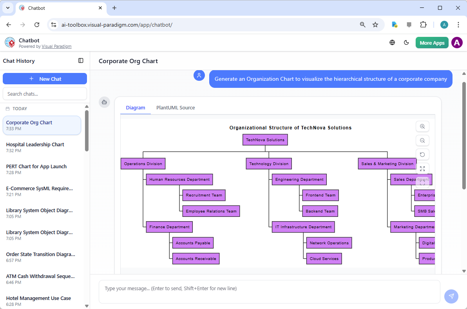Open the browser bookmarks star toggle
The width and height of the screenshot is (467, 309).
pyautogui.click(x=375, y=24)
